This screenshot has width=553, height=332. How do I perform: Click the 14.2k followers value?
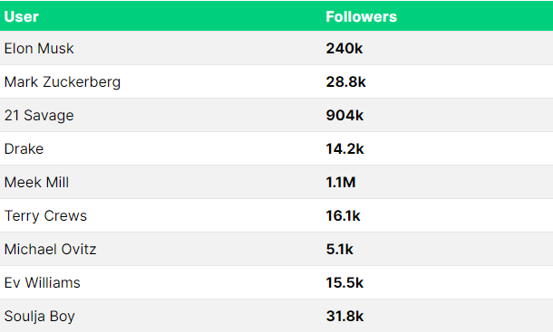pos(344,148)
